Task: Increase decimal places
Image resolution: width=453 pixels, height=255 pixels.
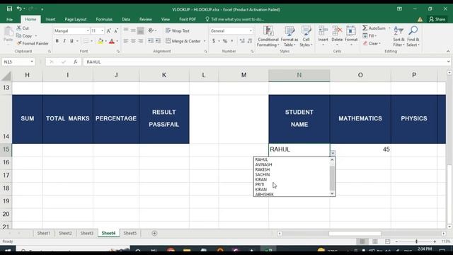Action: [x=242, y=41]
